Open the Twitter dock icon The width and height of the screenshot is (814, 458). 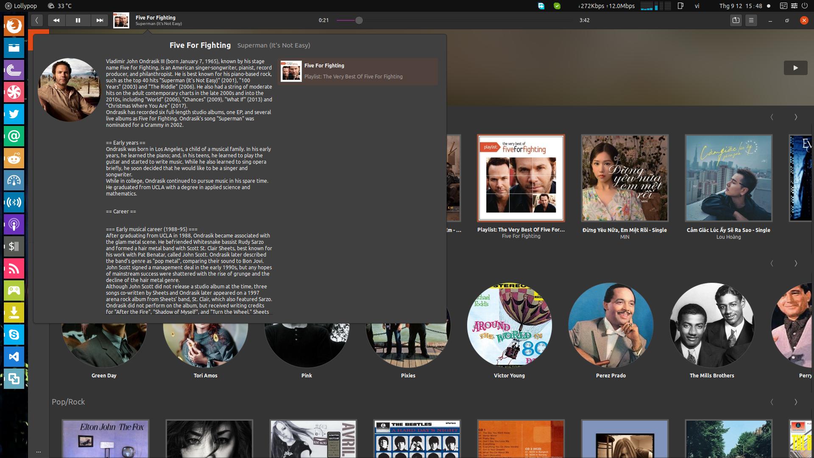[14, 114]
